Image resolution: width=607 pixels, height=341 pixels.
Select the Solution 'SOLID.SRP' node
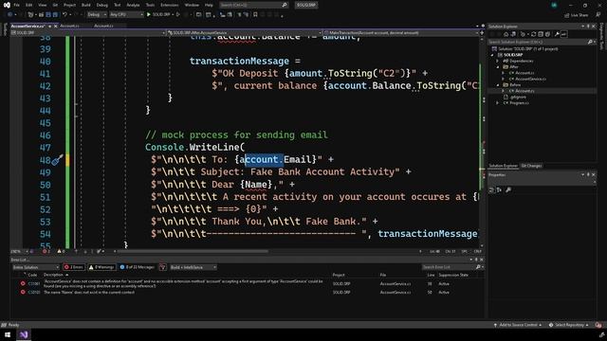[x=524, y=48]
